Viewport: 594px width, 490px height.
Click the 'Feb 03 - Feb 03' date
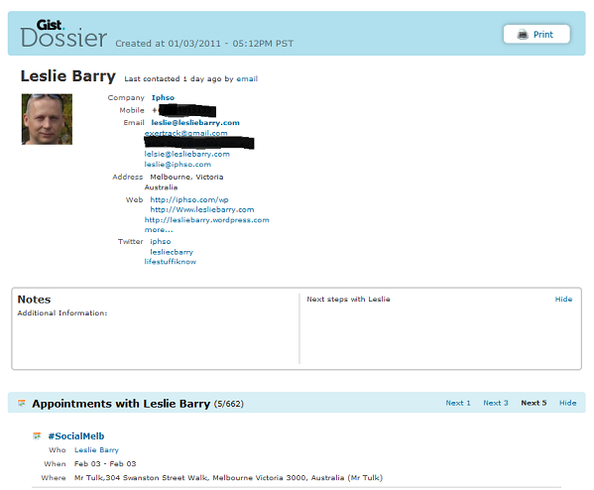pos(105,464)
